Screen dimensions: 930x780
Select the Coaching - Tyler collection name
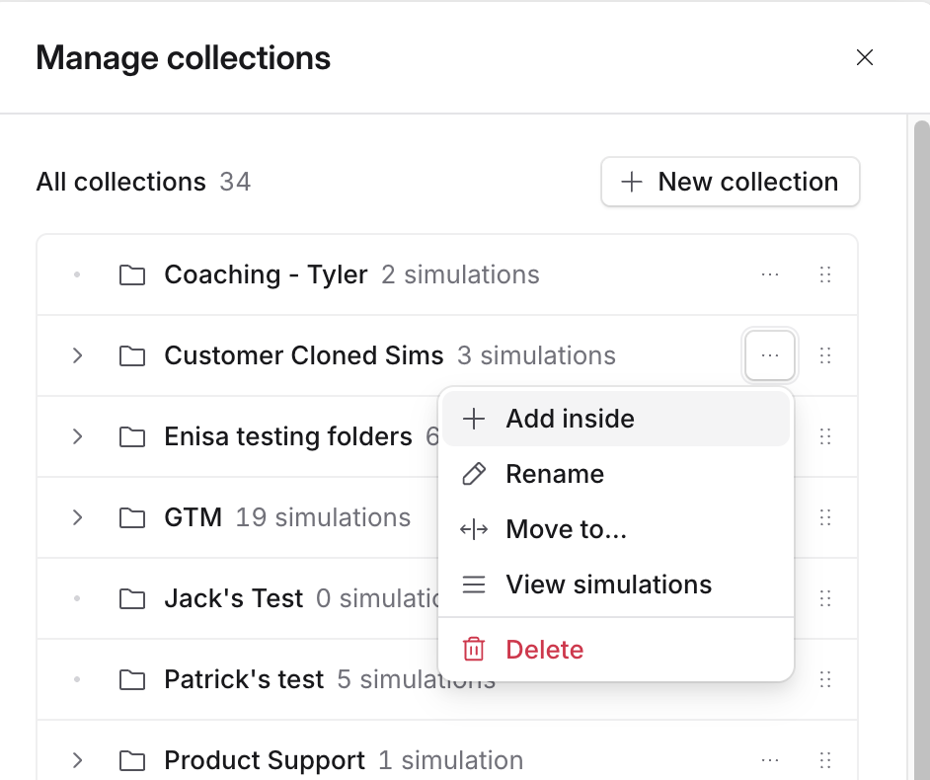coord(266,274)
